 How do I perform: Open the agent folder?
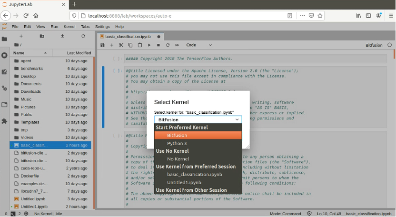pyautogui.click(x=50, y=61)
